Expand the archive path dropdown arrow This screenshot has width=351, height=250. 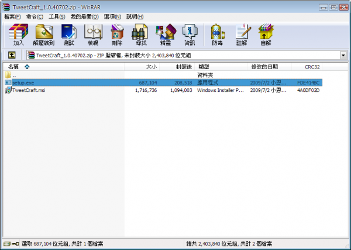(x=343, y=55)
